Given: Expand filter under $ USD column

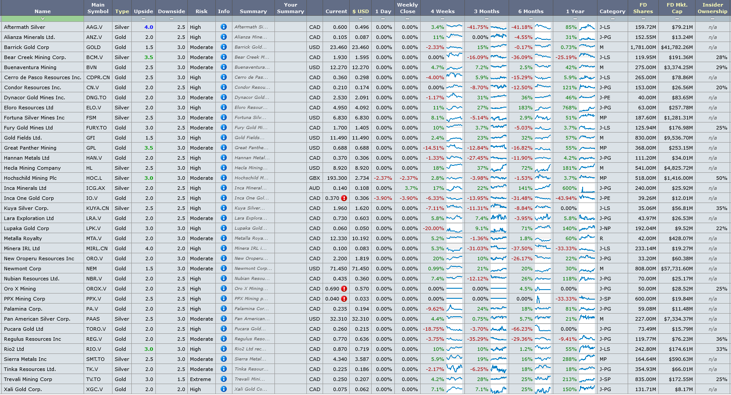Looking at the screenshot, I should [x=361, y=19].
